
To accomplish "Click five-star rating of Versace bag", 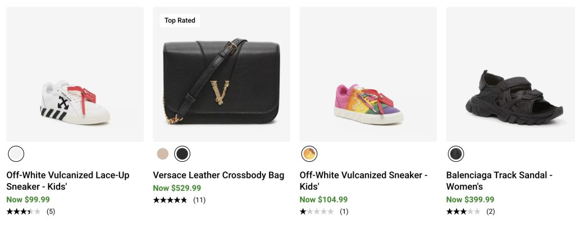I will (x=170, y=200).
